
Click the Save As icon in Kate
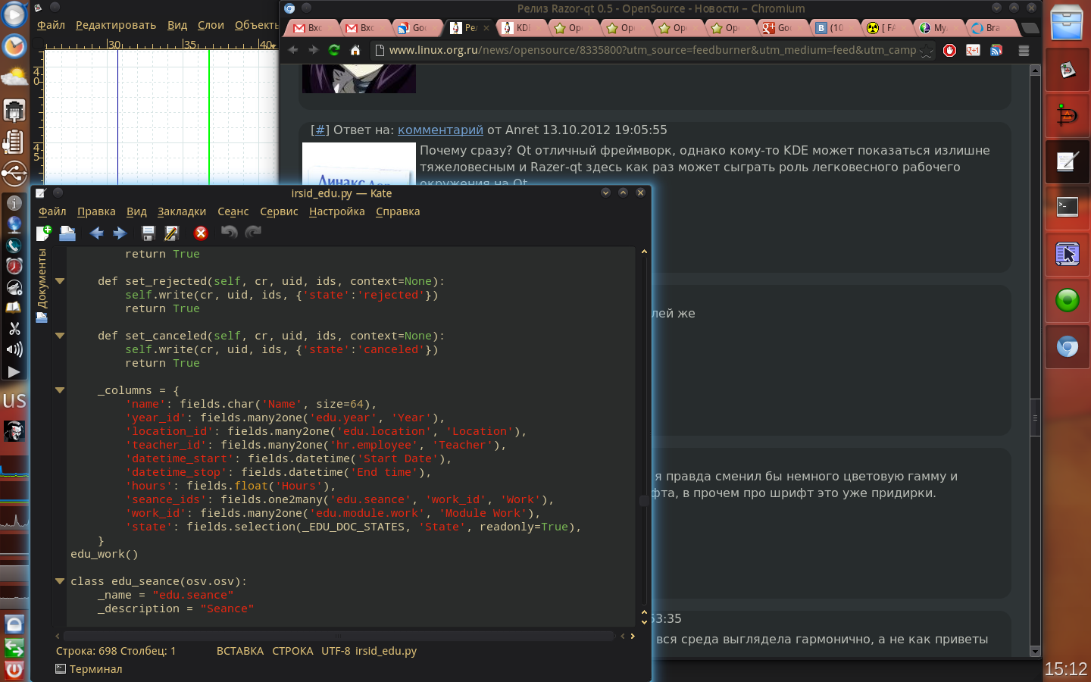tap(171, 233)
